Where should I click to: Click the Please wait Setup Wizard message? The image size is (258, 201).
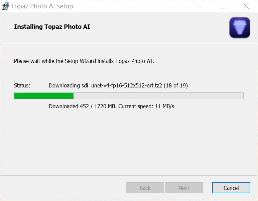point(84,61)
